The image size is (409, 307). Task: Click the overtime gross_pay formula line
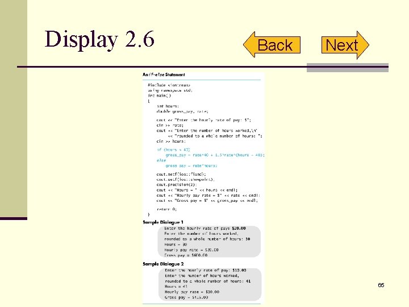click(215, 155)
